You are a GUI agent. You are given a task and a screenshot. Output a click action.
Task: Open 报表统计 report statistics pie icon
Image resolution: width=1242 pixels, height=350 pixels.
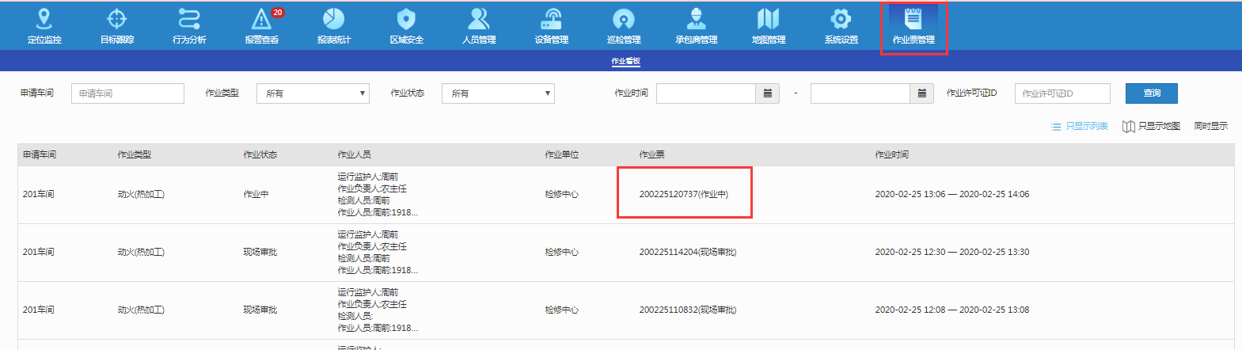pos(333,25)
